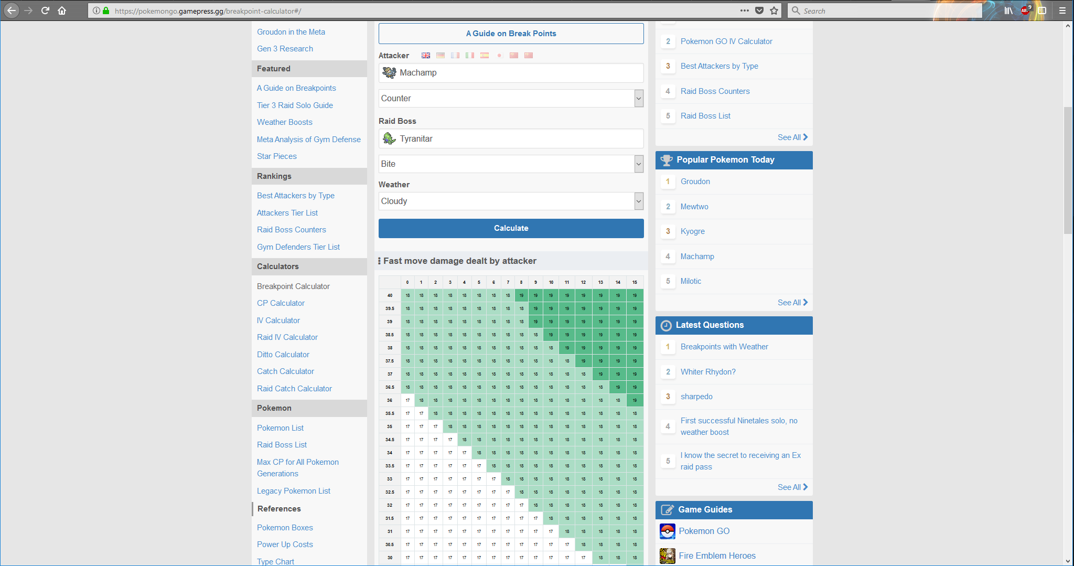Open Pokemon GO IV Calculator link
The image size is (1074, 566).
tap(726, 41)
